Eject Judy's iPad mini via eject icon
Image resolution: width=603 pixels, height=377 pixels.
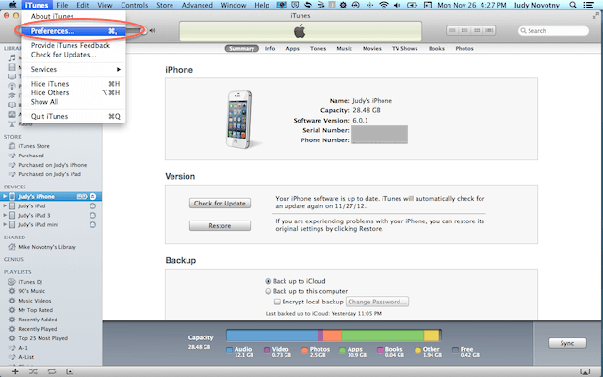tap(92, 224)
